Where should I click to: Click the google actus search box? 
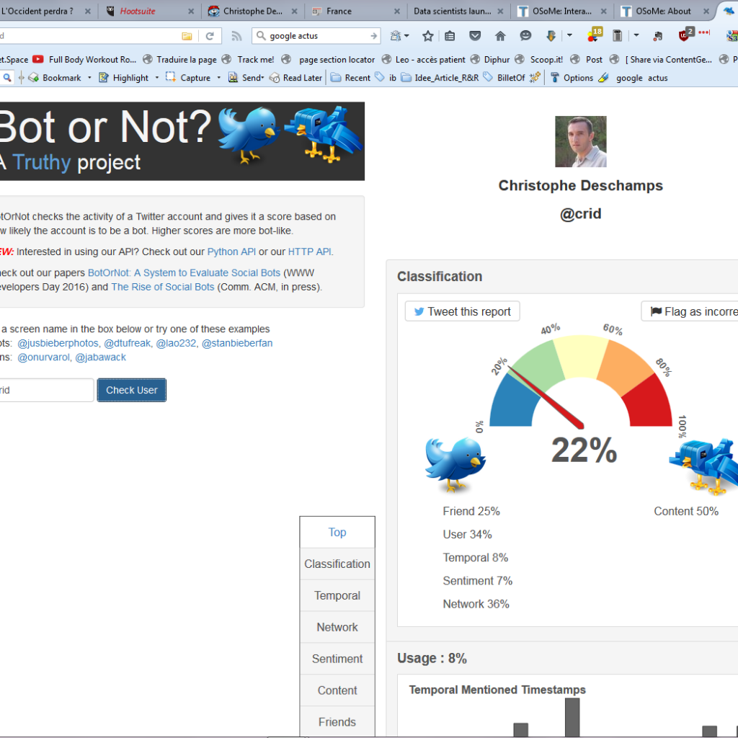tap(316, 36)
